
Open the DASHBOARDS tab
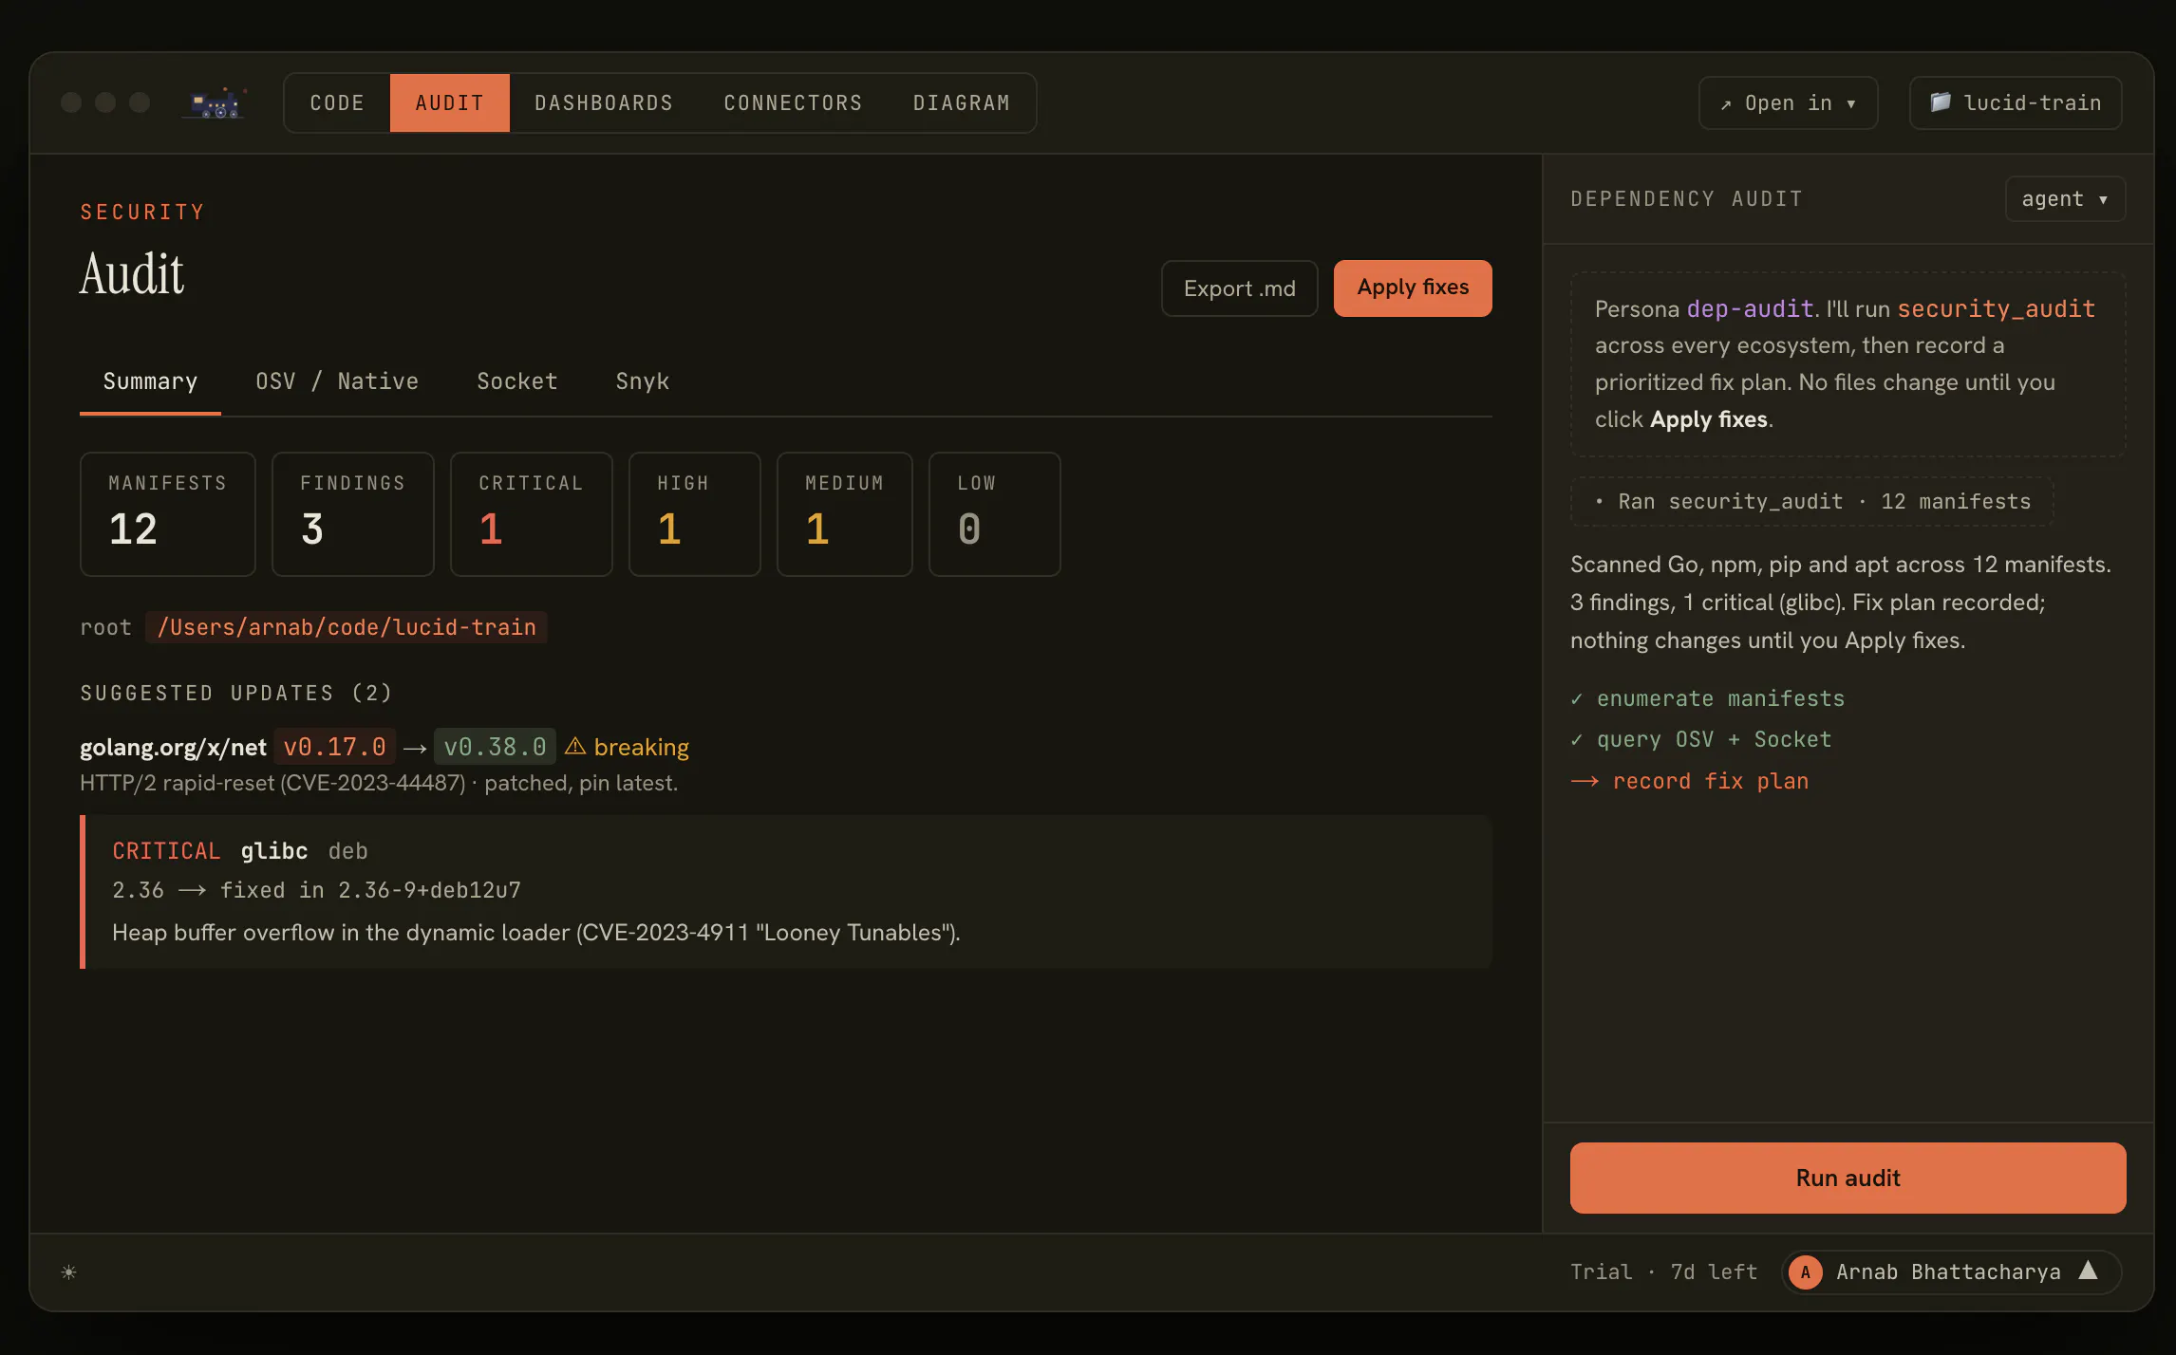pos(604,102)
